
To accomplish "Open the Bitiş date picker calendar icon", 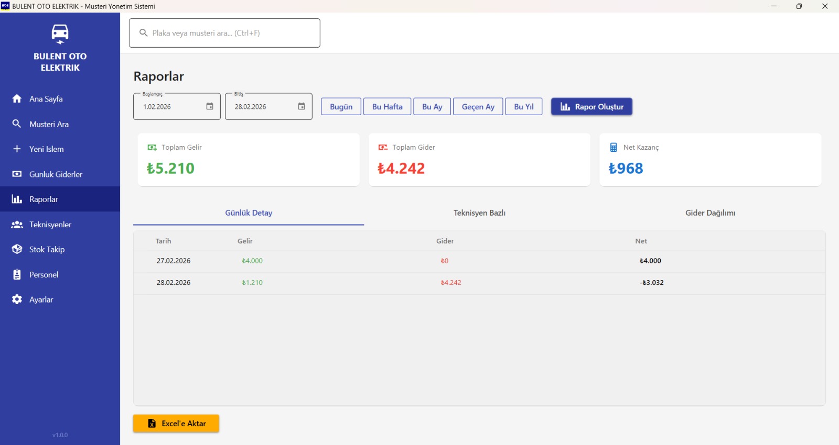I will [302, 106].
